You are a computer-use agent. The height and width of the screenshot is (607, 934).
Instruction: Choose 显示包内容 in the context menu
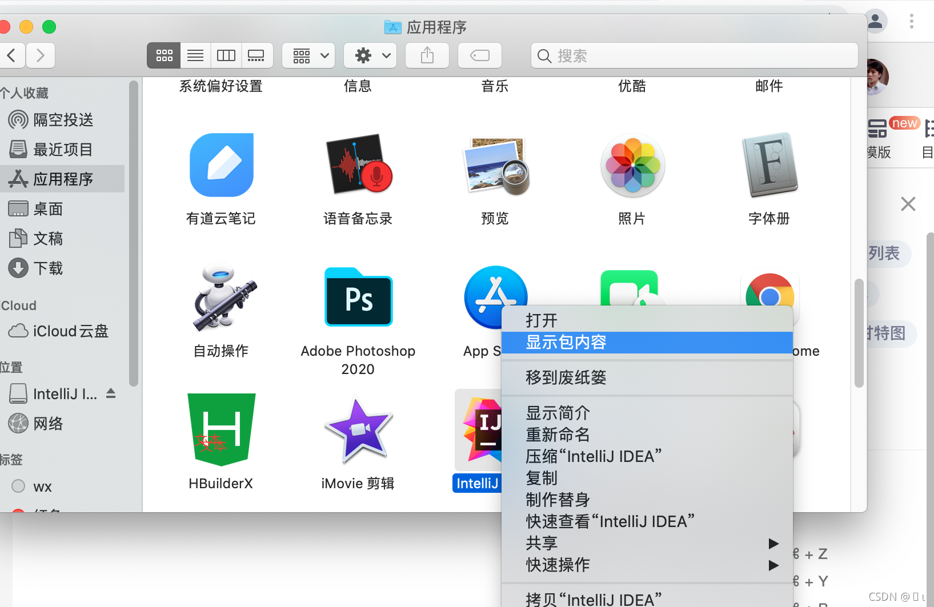tap(647, 343)
